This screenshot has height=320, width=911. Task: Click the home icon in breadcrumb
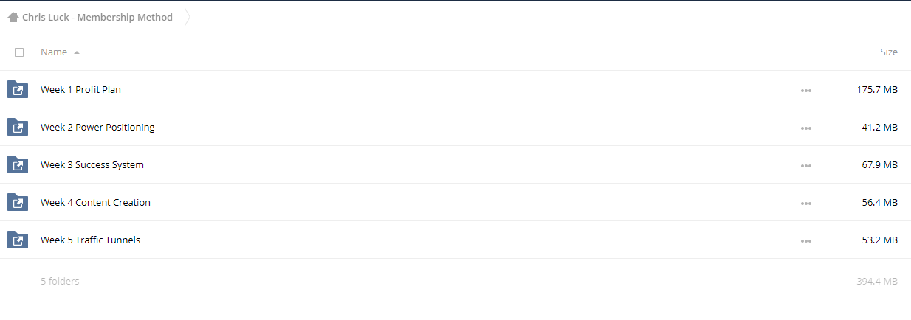click(x=13, y=17)
